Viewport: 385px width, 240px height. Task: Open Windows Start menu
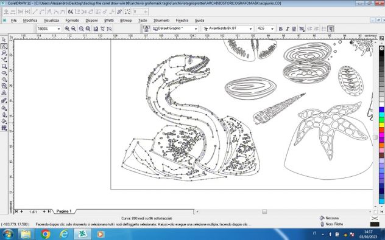[x=8, y=234]
